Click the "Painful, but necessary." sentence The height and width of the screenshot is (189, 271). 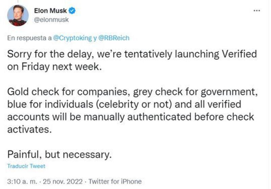59,154
